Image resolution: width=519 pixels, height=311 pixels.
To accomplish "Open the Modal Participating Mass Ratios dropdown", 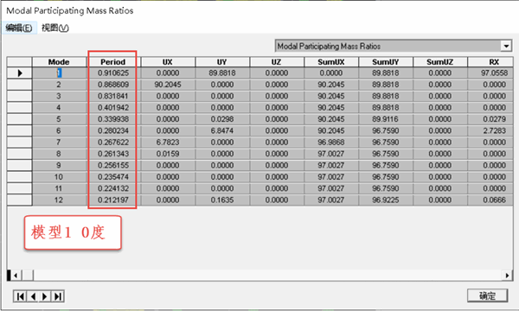I will click(506, 46).
